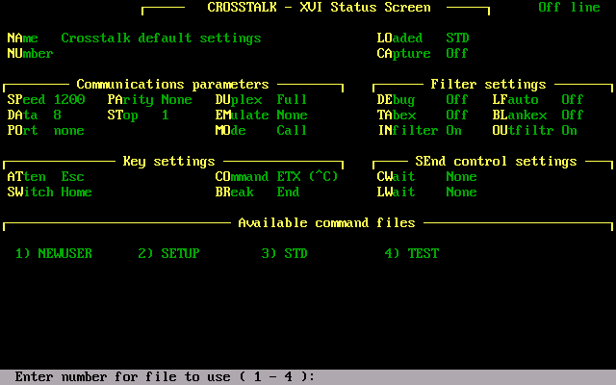Screen dimensions: 616x385
Task: Click the STop label
Action: (x=122, y=115)
